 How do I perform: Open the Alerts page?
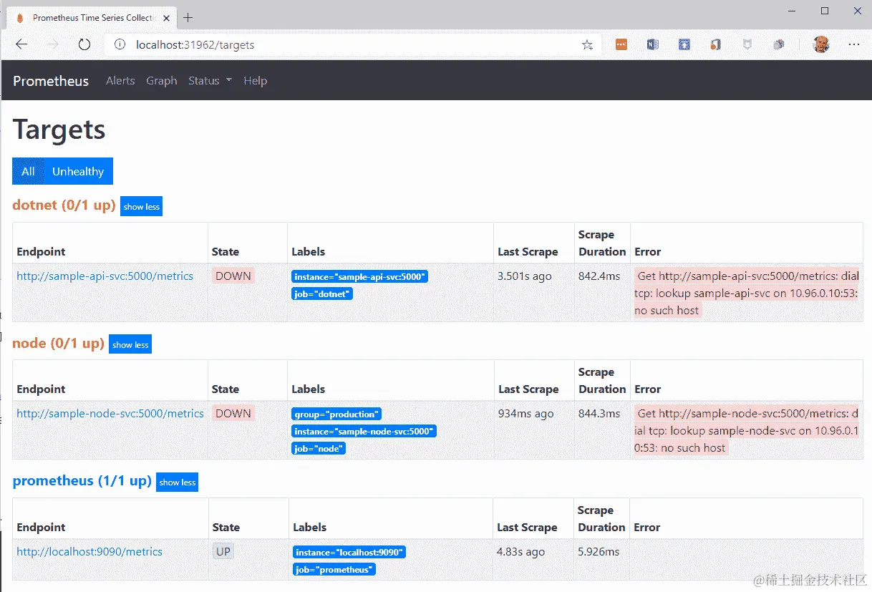tap(120, 81)
